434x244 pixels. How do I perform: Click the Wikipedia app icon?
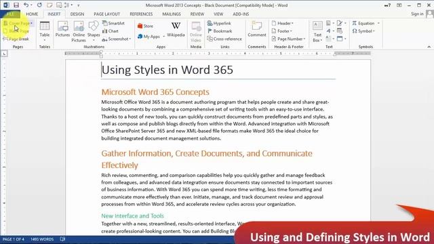(176, 29)
